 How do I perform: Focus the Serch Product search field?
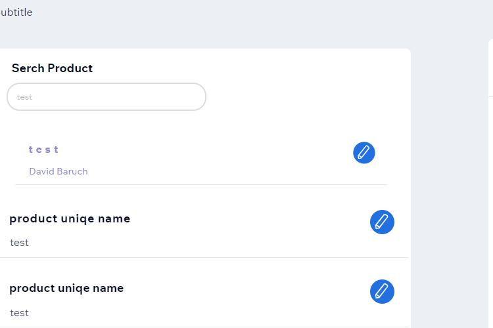(106, 96)
